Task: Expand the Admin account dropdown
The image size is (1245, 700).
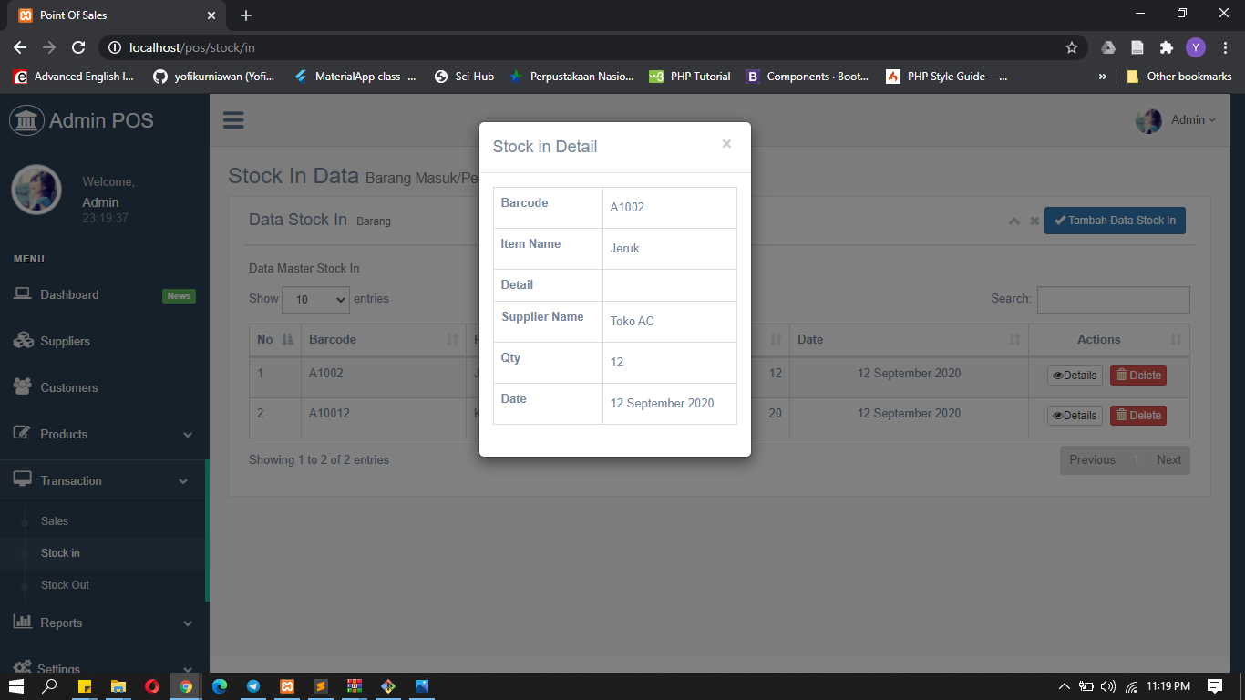Action: tap(1188, 119)
